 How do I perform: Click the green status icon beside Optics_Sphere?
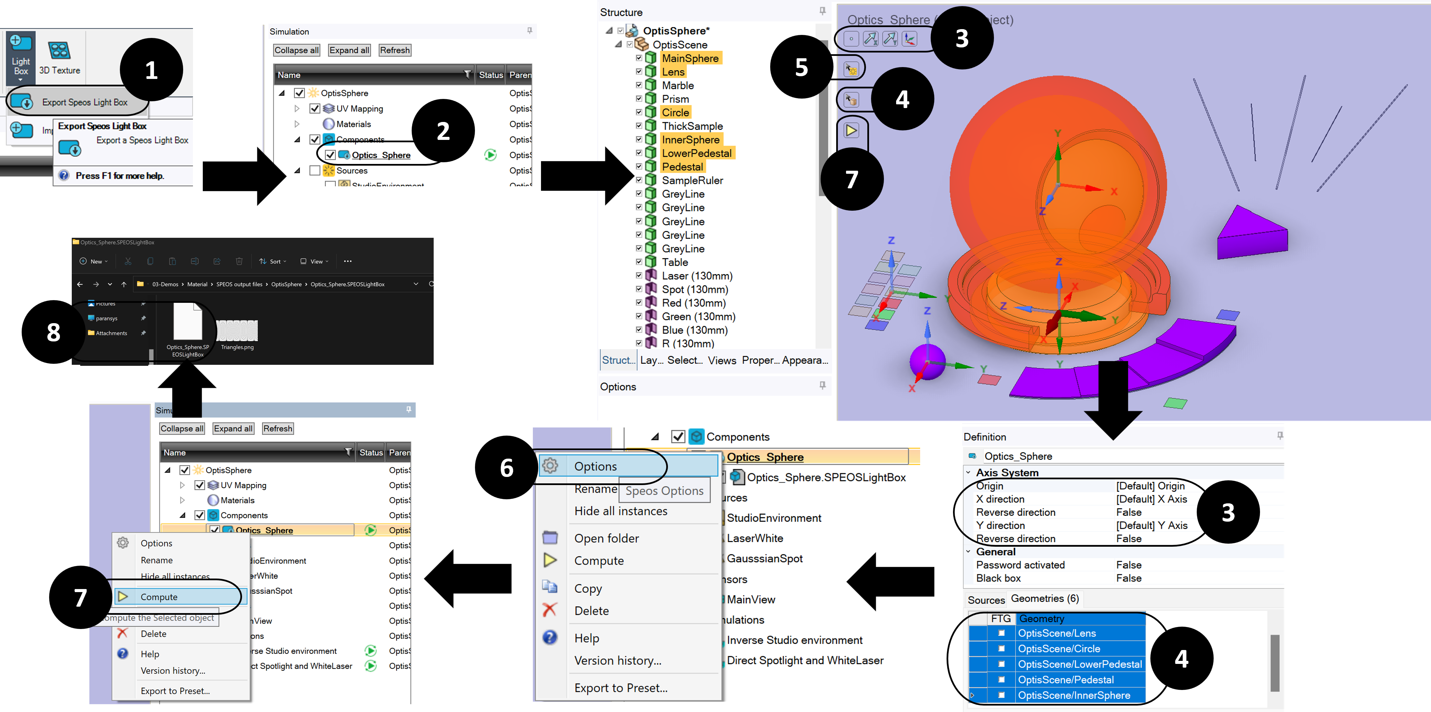click(490, 155)
